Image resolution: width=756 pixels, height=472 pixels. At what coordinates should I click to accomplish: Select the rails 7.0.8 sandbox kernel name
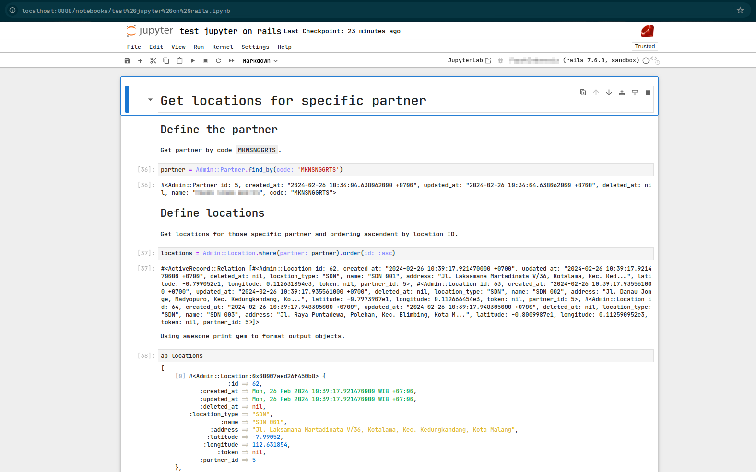[x=574, y=60]
